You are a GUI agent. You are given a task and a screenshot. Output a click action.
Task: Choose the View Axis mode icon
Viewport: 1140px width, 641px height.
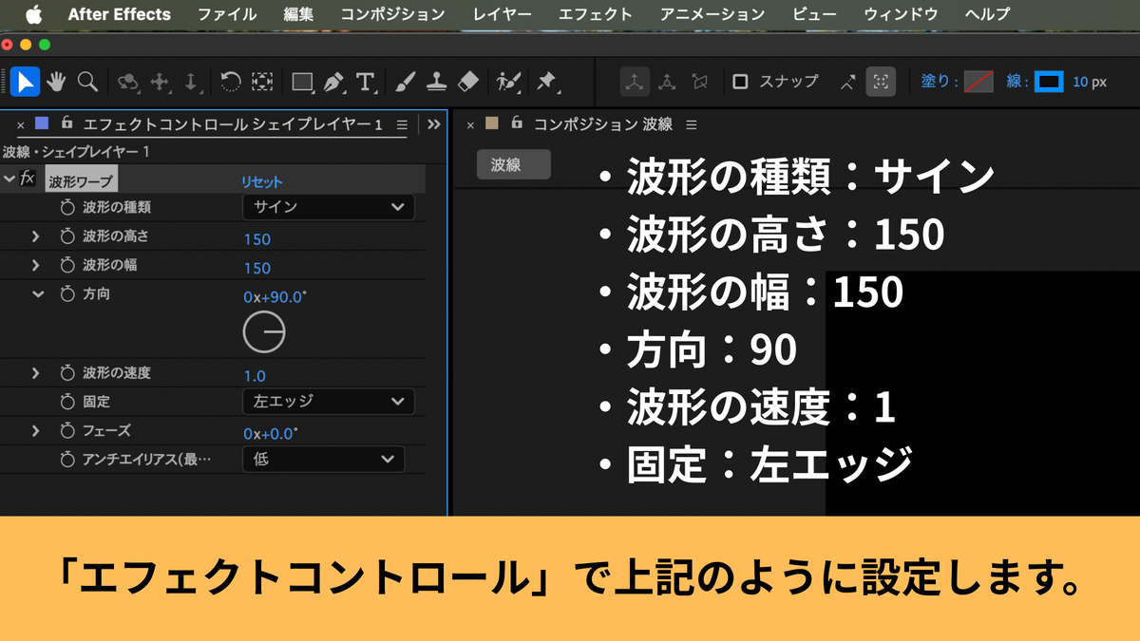[700, 82]
